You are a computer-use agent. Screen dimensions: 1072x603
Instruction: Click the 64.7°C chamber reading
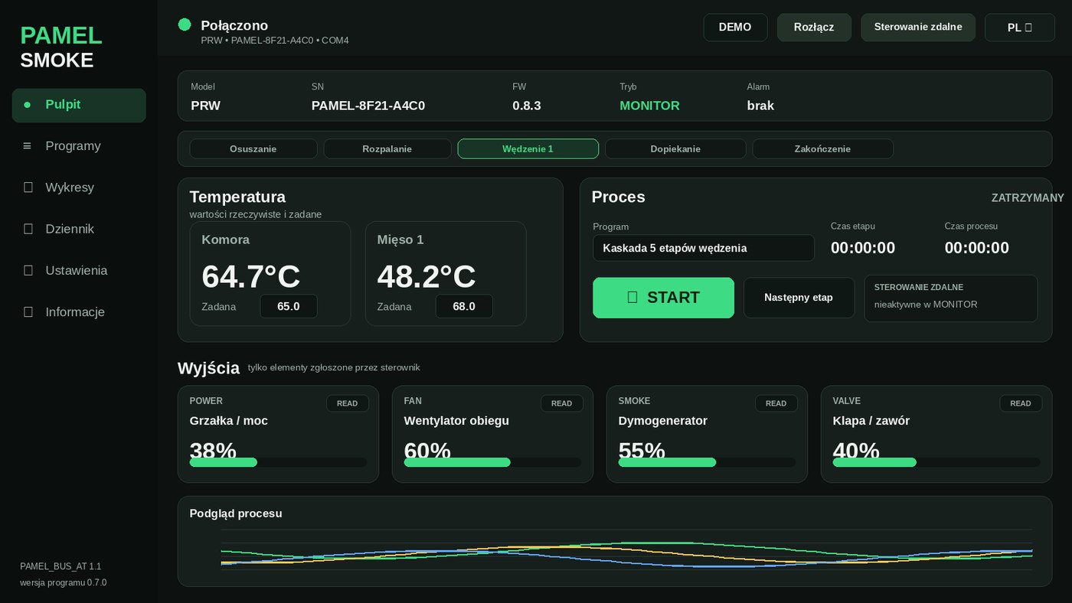[x=251, y=276]
